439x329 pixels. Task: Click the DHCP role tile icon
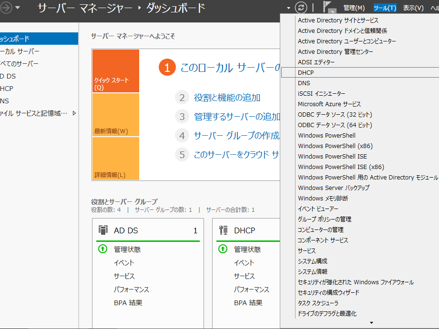click(223, 230)
